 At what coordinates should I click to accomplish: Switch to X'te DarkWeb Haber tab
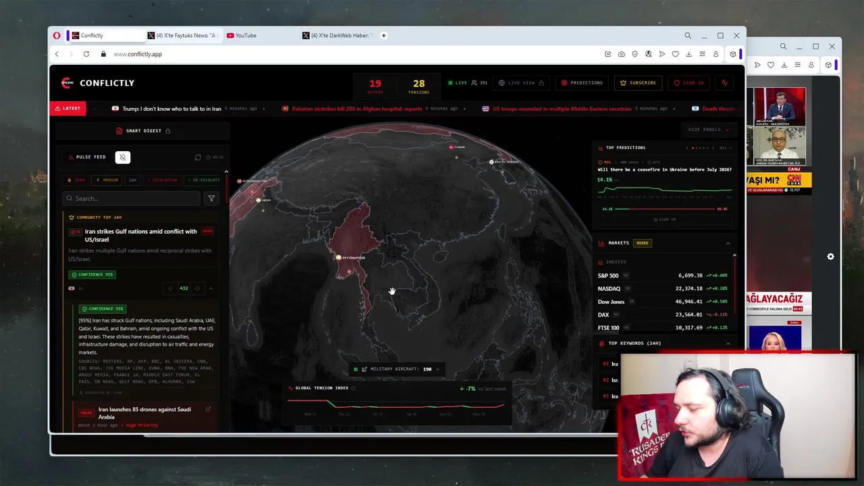click(x=338, y=35)
